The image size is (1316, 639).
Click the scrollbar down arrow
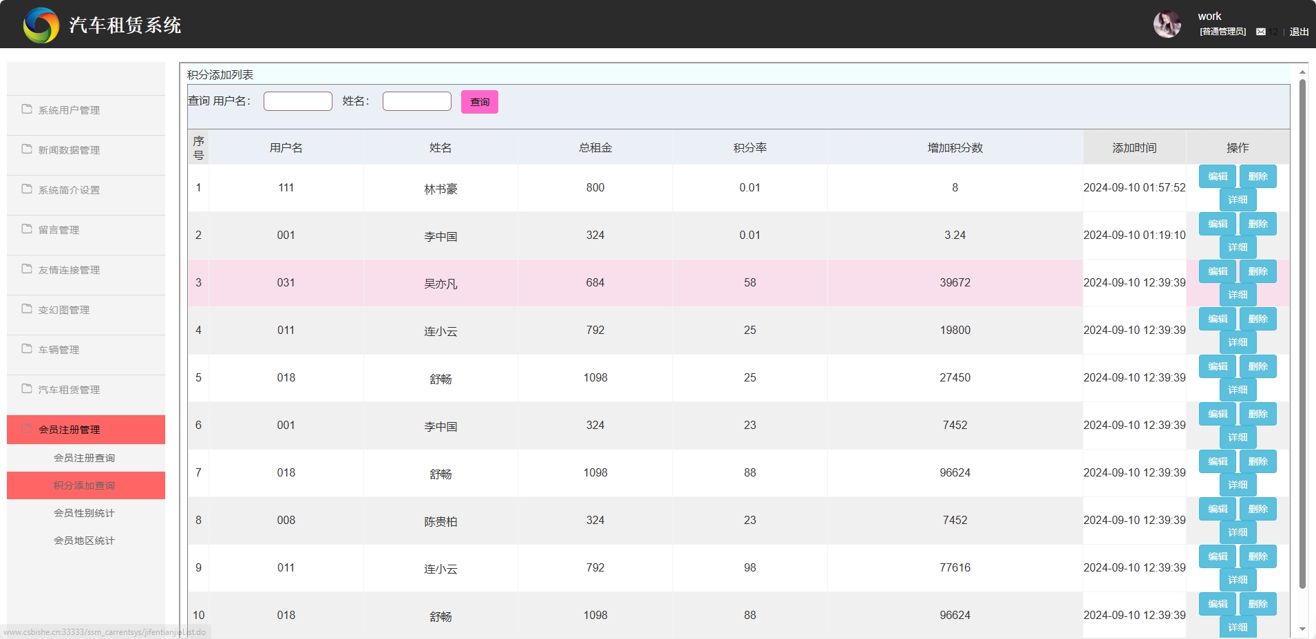[1302, 629]
